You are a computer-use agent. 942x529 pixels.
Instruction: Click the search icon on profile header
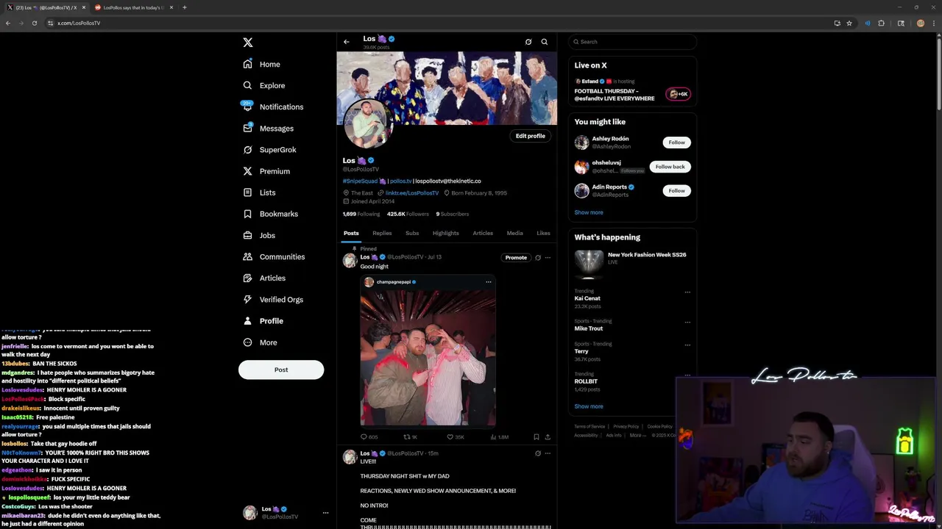click(545, 42)
